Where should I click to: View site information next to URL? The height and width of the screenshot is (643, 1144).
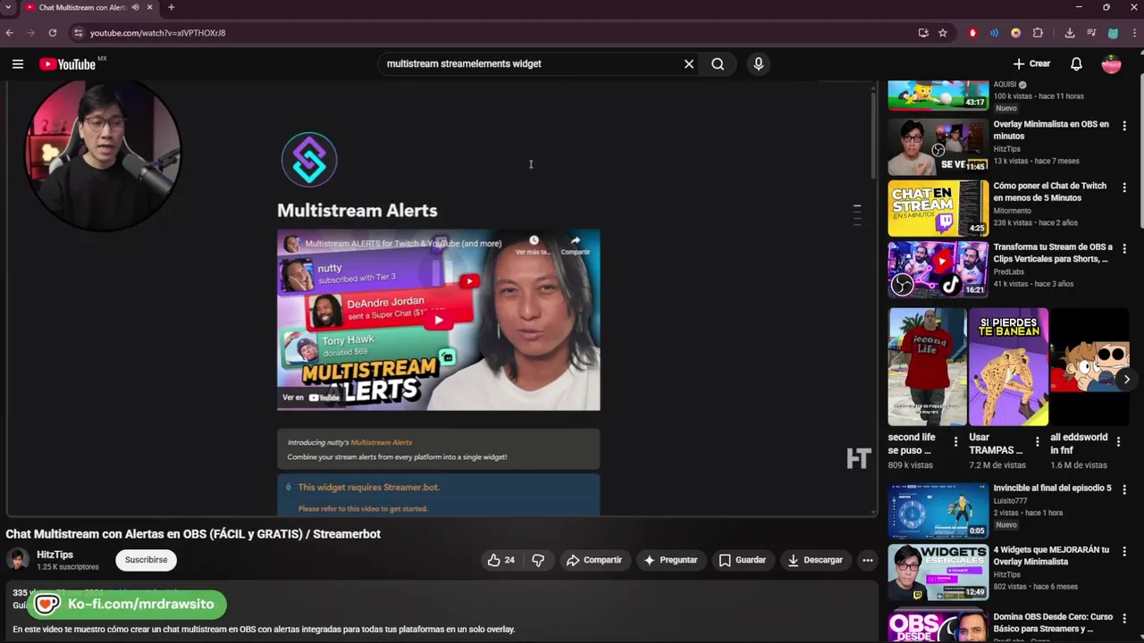tap(78, 33)
